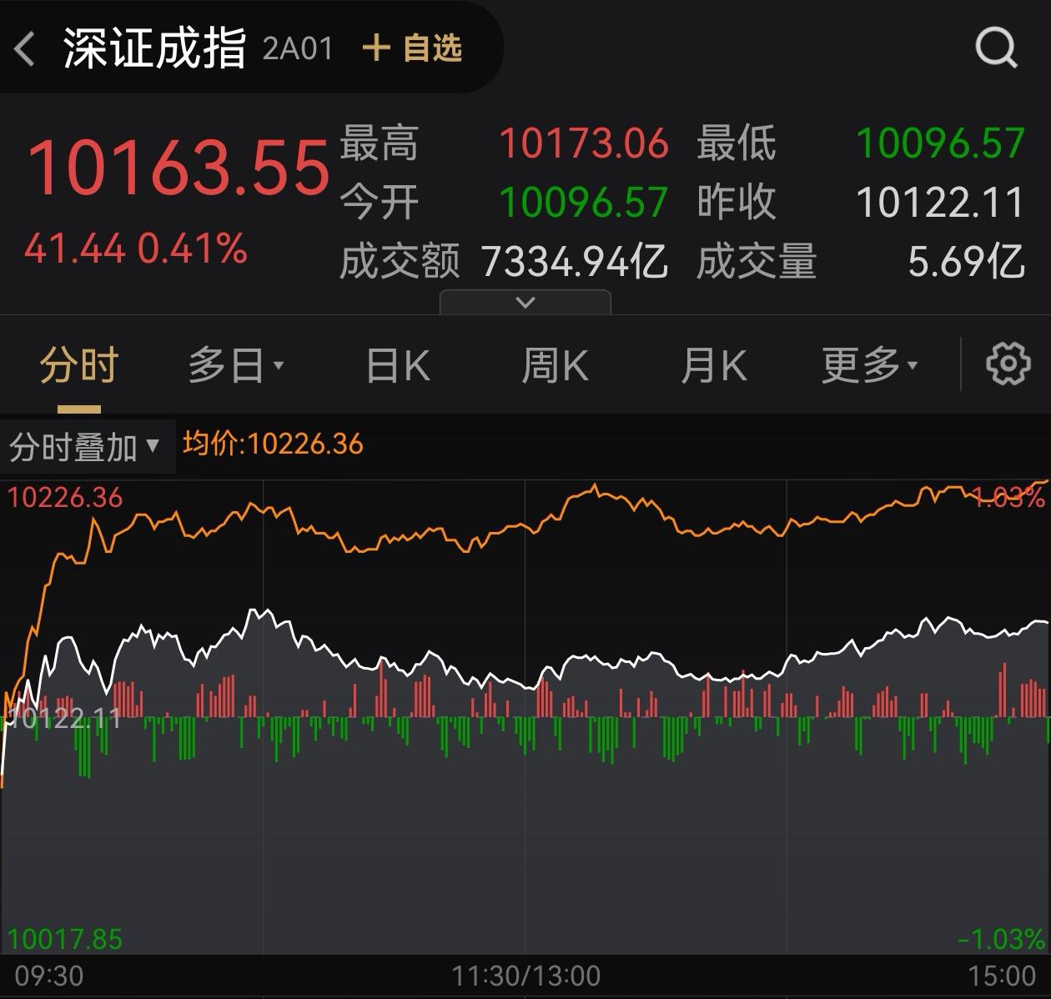This screenshot has height=999, width=1051.
Task: Tap the plus icon next to 自选
Action: 377,48
